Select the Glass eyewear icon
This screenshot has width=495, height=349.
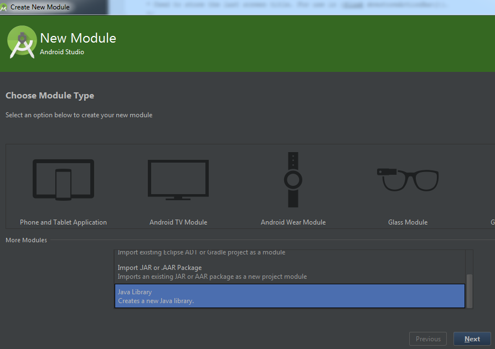[408, 179]
